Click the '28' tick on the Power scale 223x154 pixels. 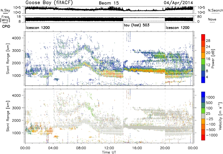(x=208, y=41)
